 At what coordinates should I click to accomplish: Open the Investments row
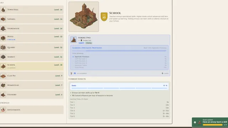pos(32,110)
